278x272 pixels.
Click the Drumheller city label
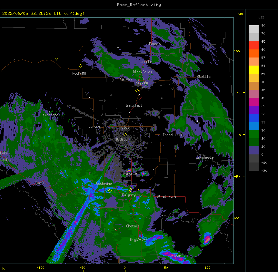(206, 157)
